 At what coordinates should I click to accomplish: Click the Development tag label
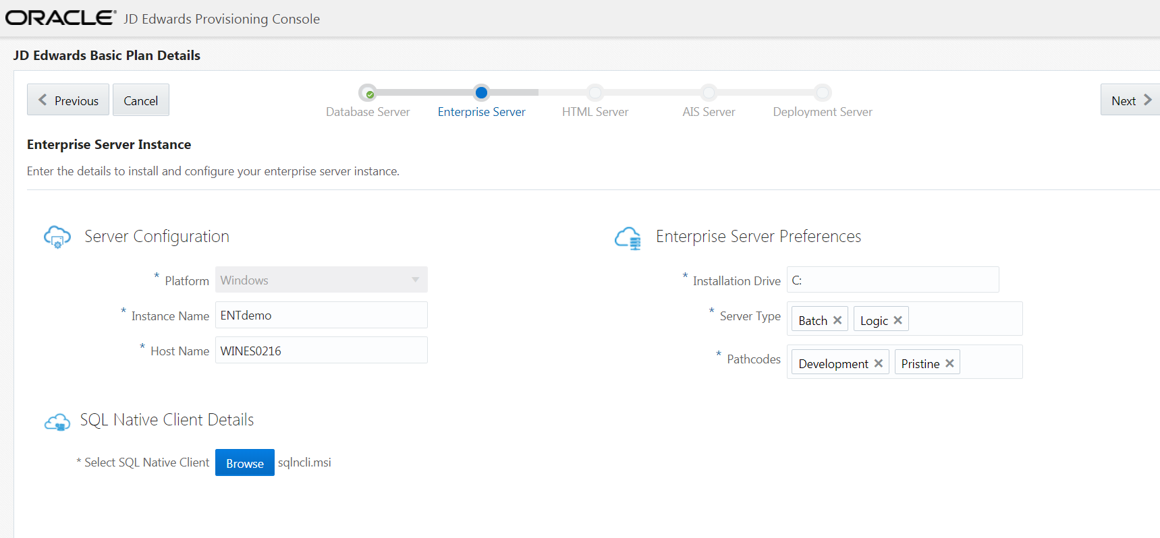[833, 364]
